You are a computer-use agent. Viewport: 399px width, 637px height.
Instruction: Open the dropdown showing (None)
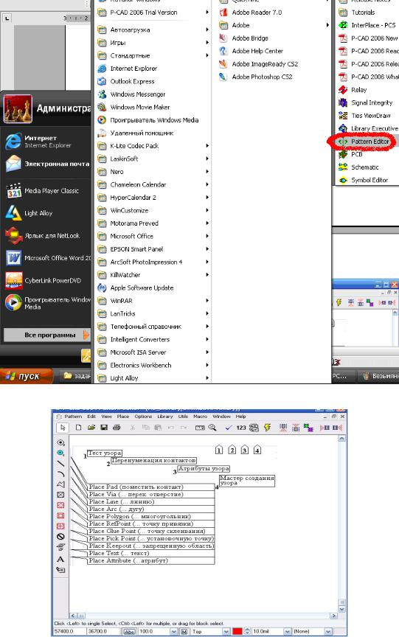[x=328, y=632]
